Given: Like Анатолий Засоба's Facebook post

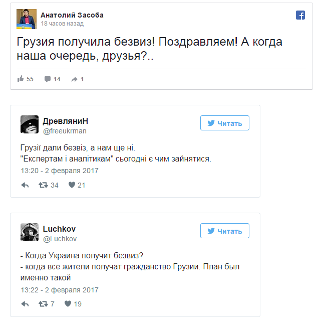Looking at the screenshot, I should click(x=21, y=79).
